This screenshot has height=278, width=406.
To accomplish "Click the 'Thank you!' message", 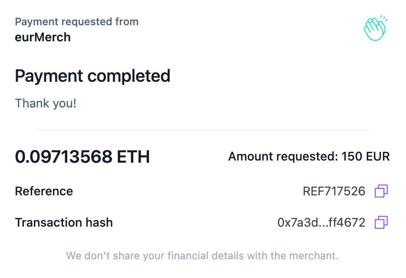I will (x=46, y=103).
